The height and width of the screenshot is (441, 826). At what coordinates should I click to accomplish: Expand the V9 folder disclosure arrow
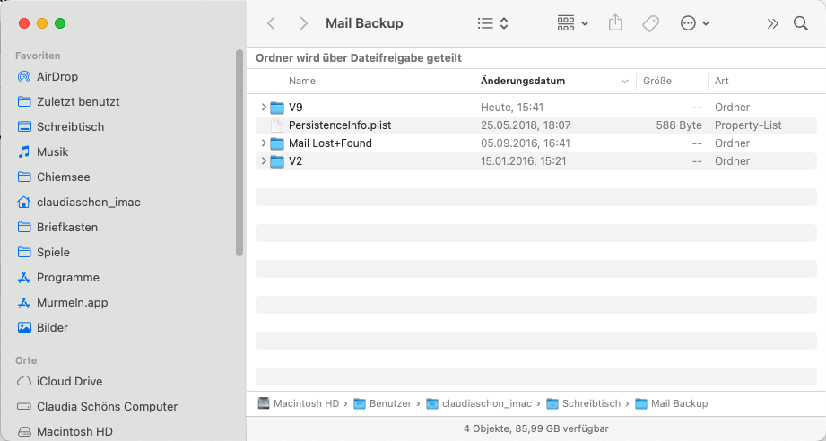(263, 108)
